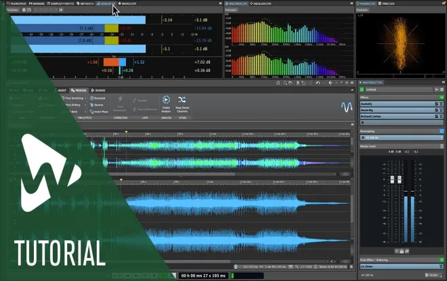This screenshot has height=281, width=447.
Task: Add a new effect slot with plus
Action: pos(362,123)
